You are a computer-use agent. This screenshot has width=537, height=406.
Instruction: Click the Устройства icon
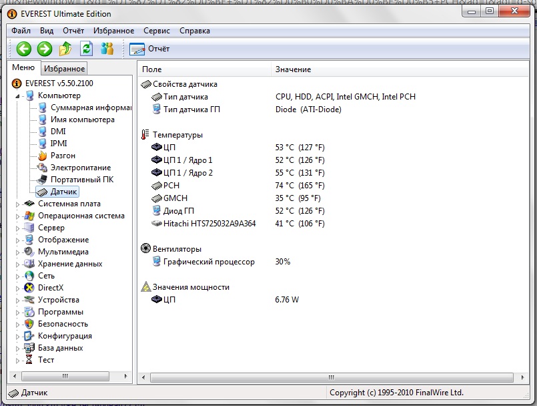[29, 300]
